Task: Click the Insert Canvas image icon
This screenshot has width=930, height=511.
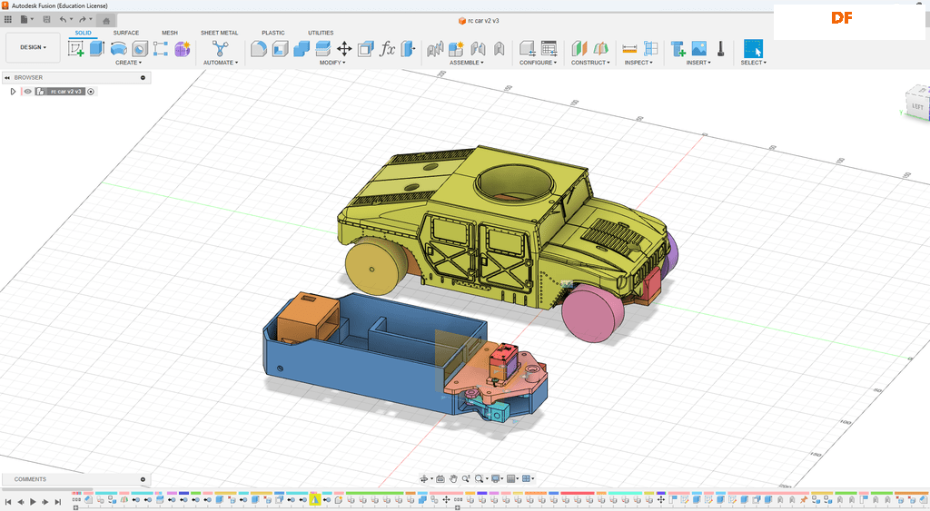Action: (x=699, y=49)
